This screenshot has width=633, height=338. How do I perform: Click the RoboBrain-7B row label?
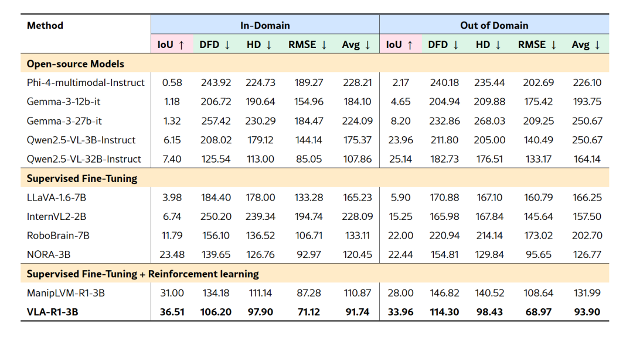58,236
